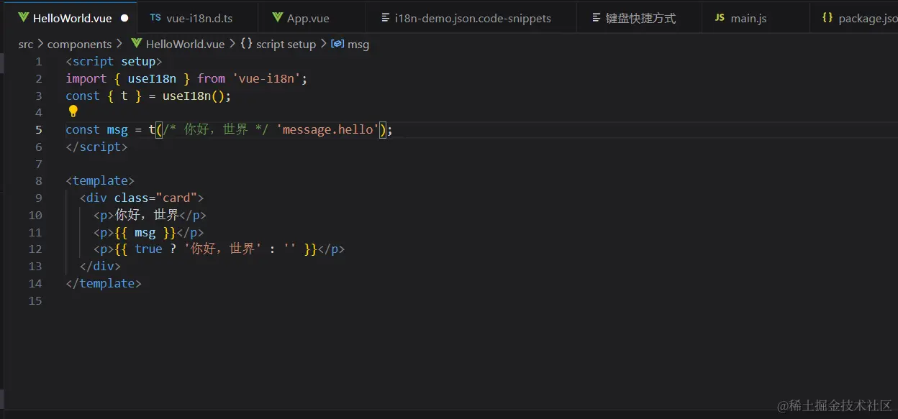
Task: Click line number 15 in the gutter
Action: (35, 300)
